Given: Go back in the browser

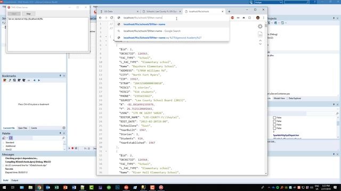Looking at the screenshot, I should click(100, 18).
